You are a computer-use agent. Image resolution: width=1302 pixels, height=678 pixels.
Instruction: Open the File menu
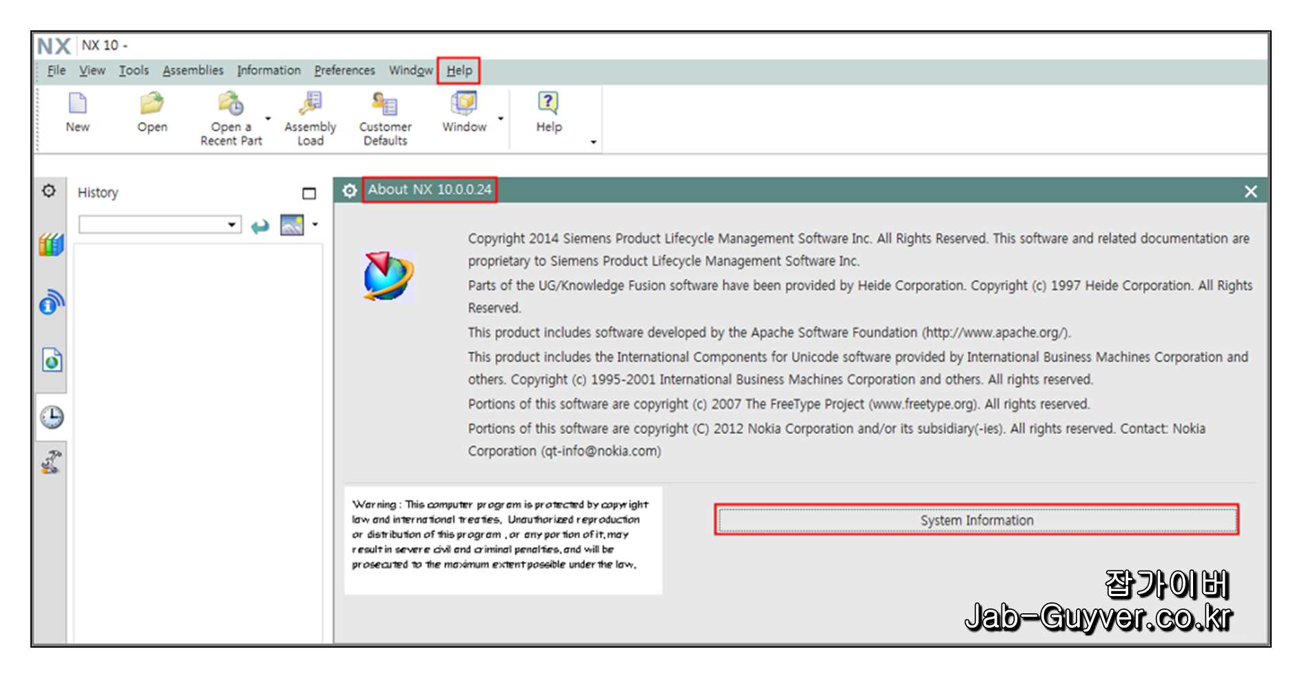[57, 70]
